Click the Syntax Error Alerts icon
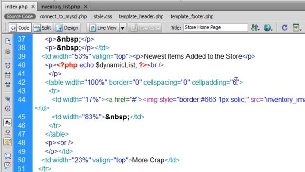 click(8, 142)
